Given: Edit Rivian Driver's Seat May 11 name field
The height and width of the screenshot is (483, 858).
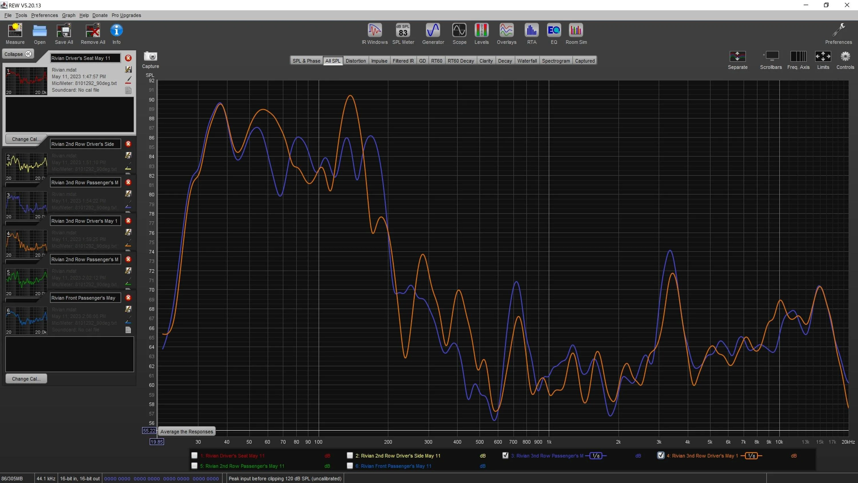Looking at the screenshot, I should point(85,58).
